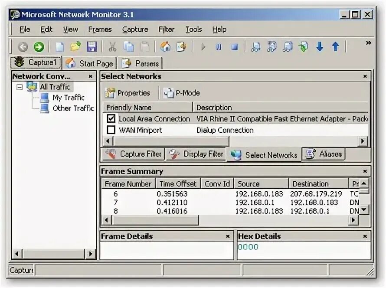Viewport: 386px width, 288px height.
Task: Click Frame Summary vertical scrollbar down arrow
Action: click(x=364, y=210)
